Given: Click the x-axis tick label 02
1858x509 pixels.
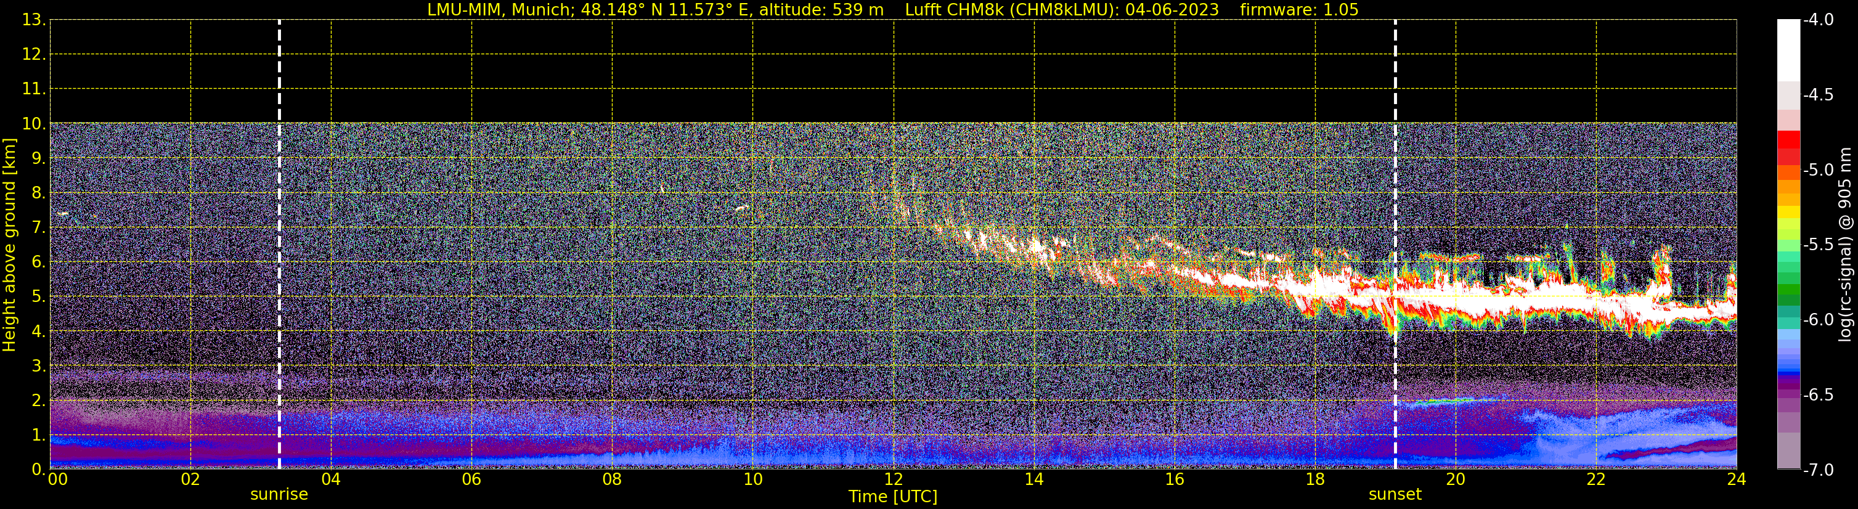Looking at the screenshot, I should click(190, 480).
